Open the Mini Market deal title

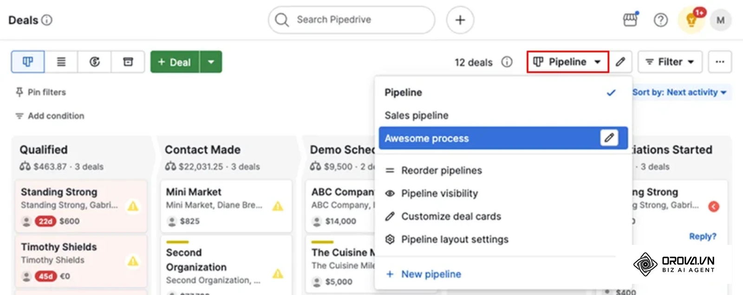194,192
